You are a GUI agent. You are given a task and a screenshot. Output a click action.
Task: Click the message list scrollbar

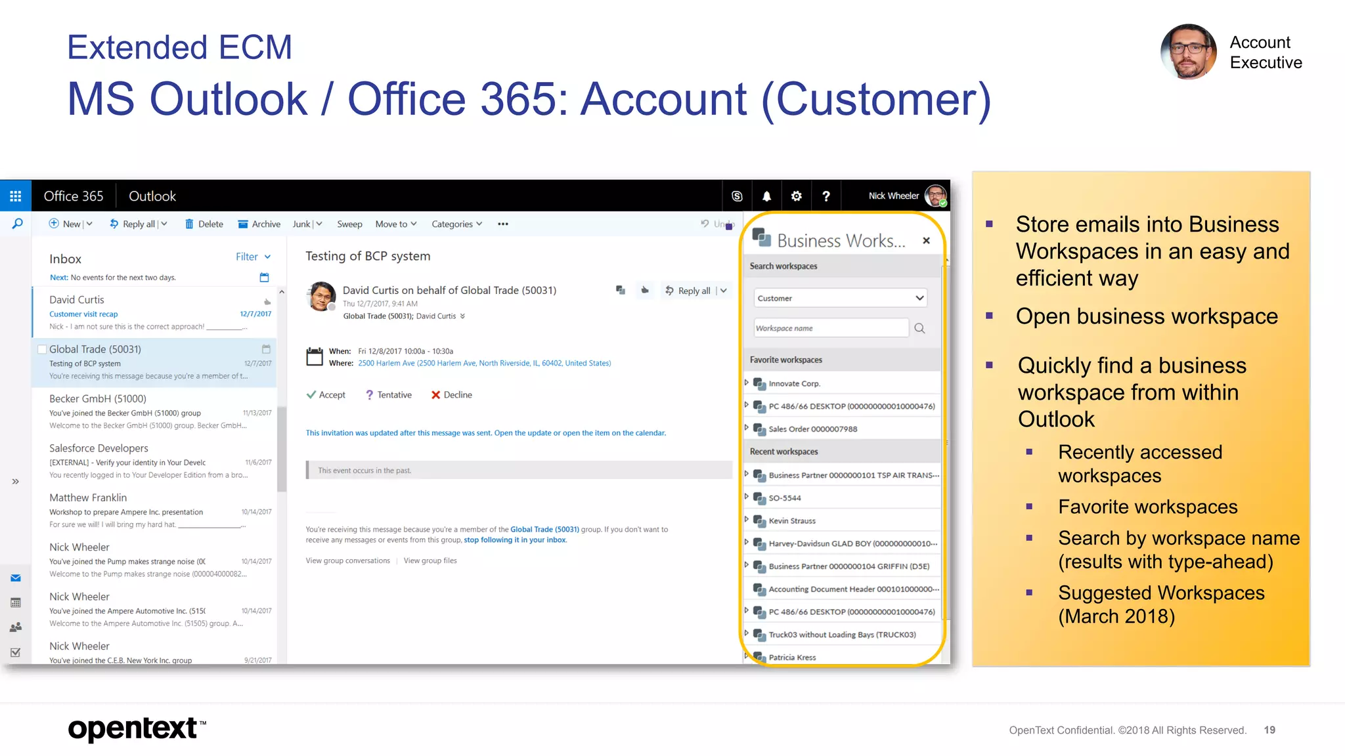click(282, 450)
